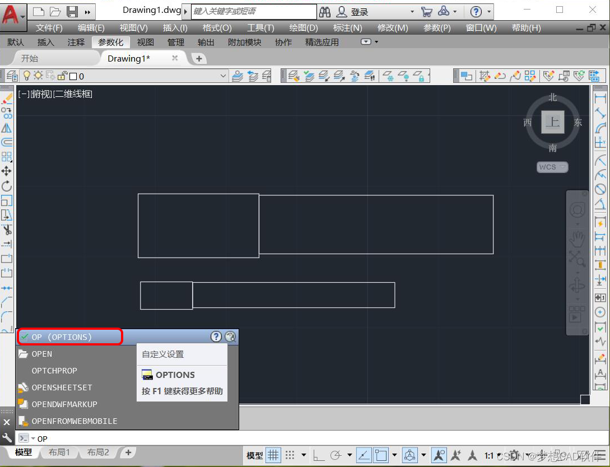Toggle snap mode dots in status bar

[290, 455]
